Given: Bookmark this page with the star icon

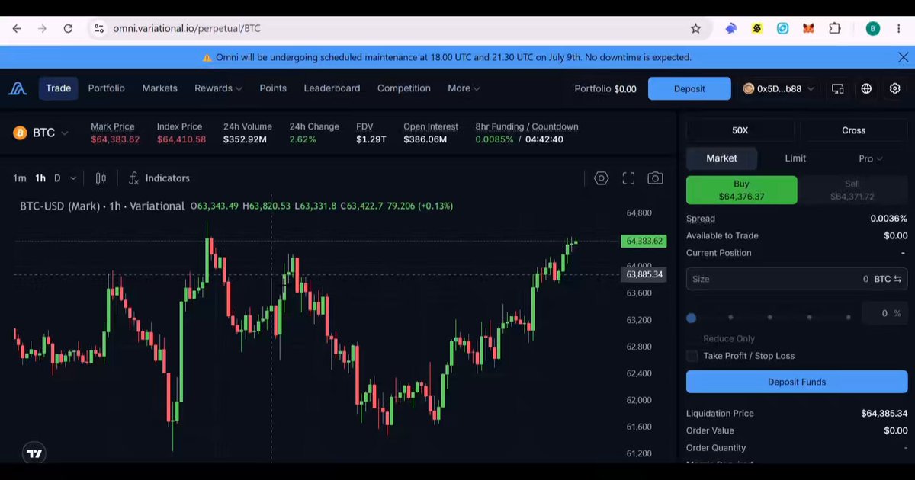Looking at the screenshot, I should [695, 28].
